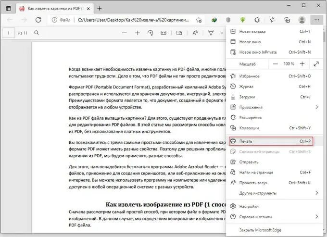The height and width of the screenshot is (237, 327).
Task: Click the PDF page number field
Action: click(x=9, y=33)
